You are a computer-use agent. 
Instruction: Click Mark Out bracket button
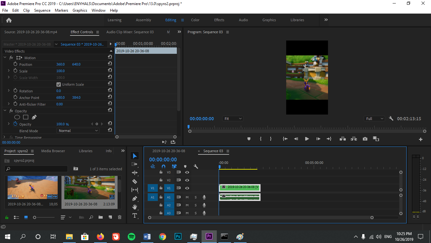coord(271,139)
